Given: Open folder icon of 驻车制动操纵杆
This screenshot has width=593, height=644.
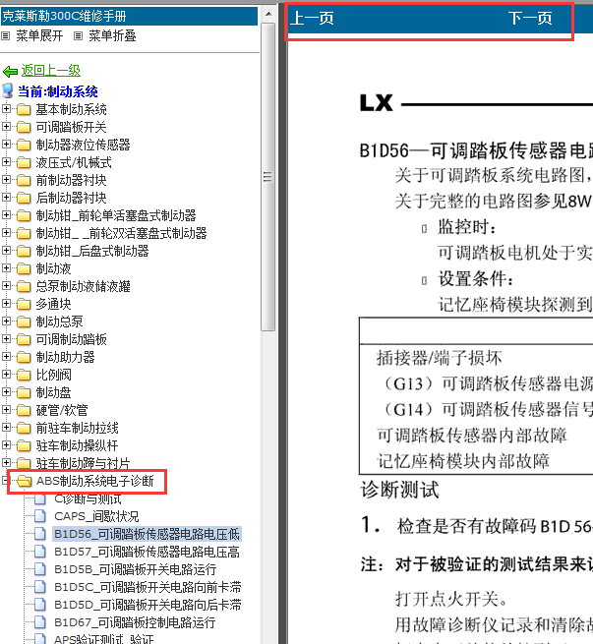Looking at the screenshot, I should tap(24, 445).
